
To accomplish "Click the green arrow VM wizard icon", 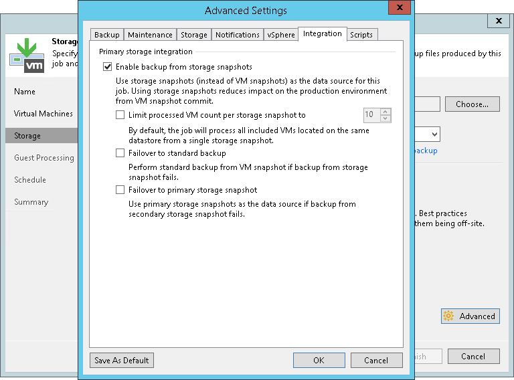I will point(27,56).
